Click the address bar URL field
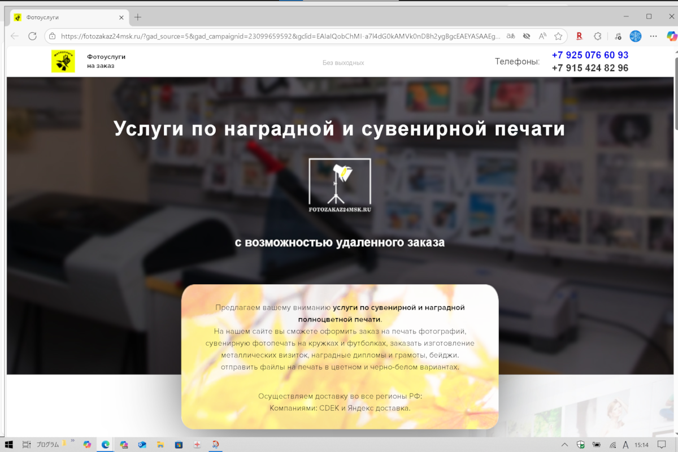Image resolution: width=678 pixels, height=452 pixels. click(x=280, y=36)
